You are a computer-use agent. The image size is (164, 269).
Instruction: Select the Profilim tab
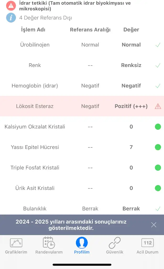pyautogui.click(x=82, y=246)
